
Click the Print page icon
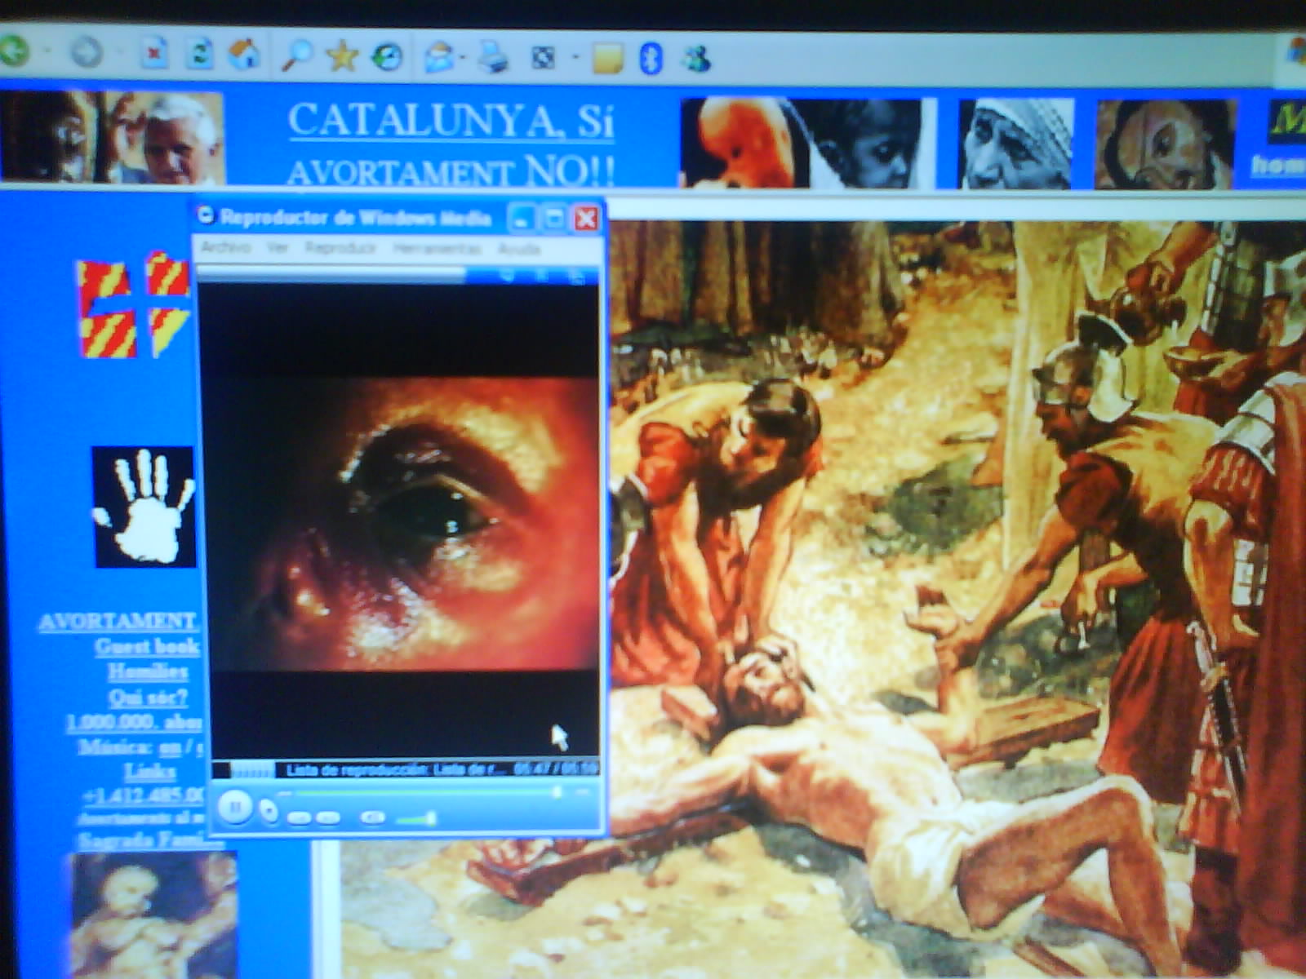click(x=493, y=58)
